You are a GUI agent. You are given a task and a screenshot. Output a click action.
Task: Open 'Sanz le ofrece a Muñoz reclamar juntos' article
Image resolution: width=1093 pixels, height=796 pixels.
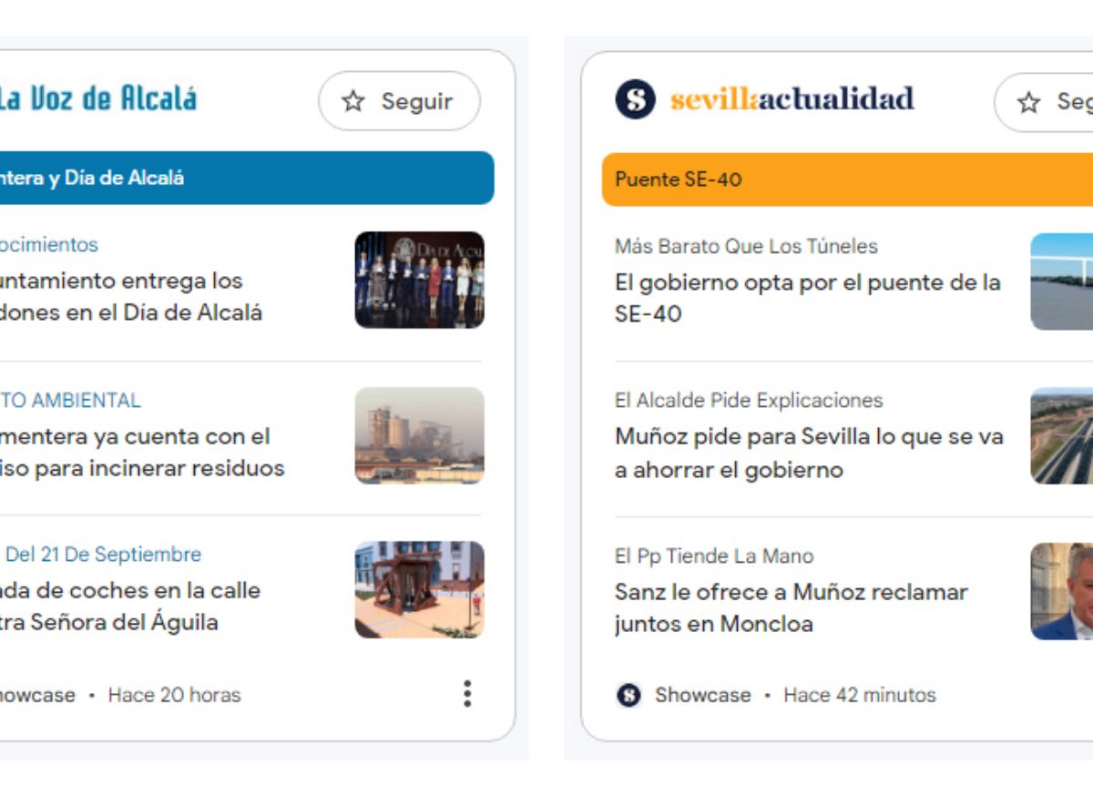[791, 607]
